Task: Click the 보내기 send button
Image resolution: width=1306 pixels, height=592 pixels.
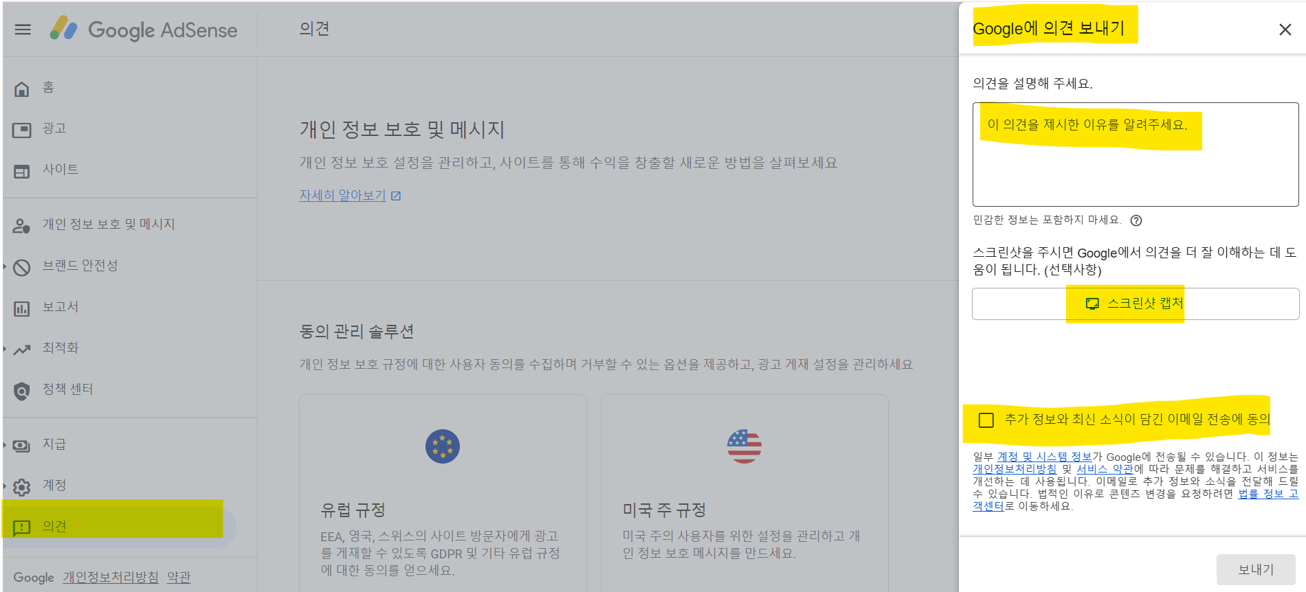Action: coord(1256,569)
